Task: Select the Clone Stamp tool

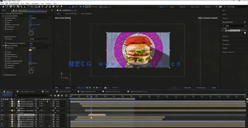Action: pyautogui.click(x=50, y=7)
